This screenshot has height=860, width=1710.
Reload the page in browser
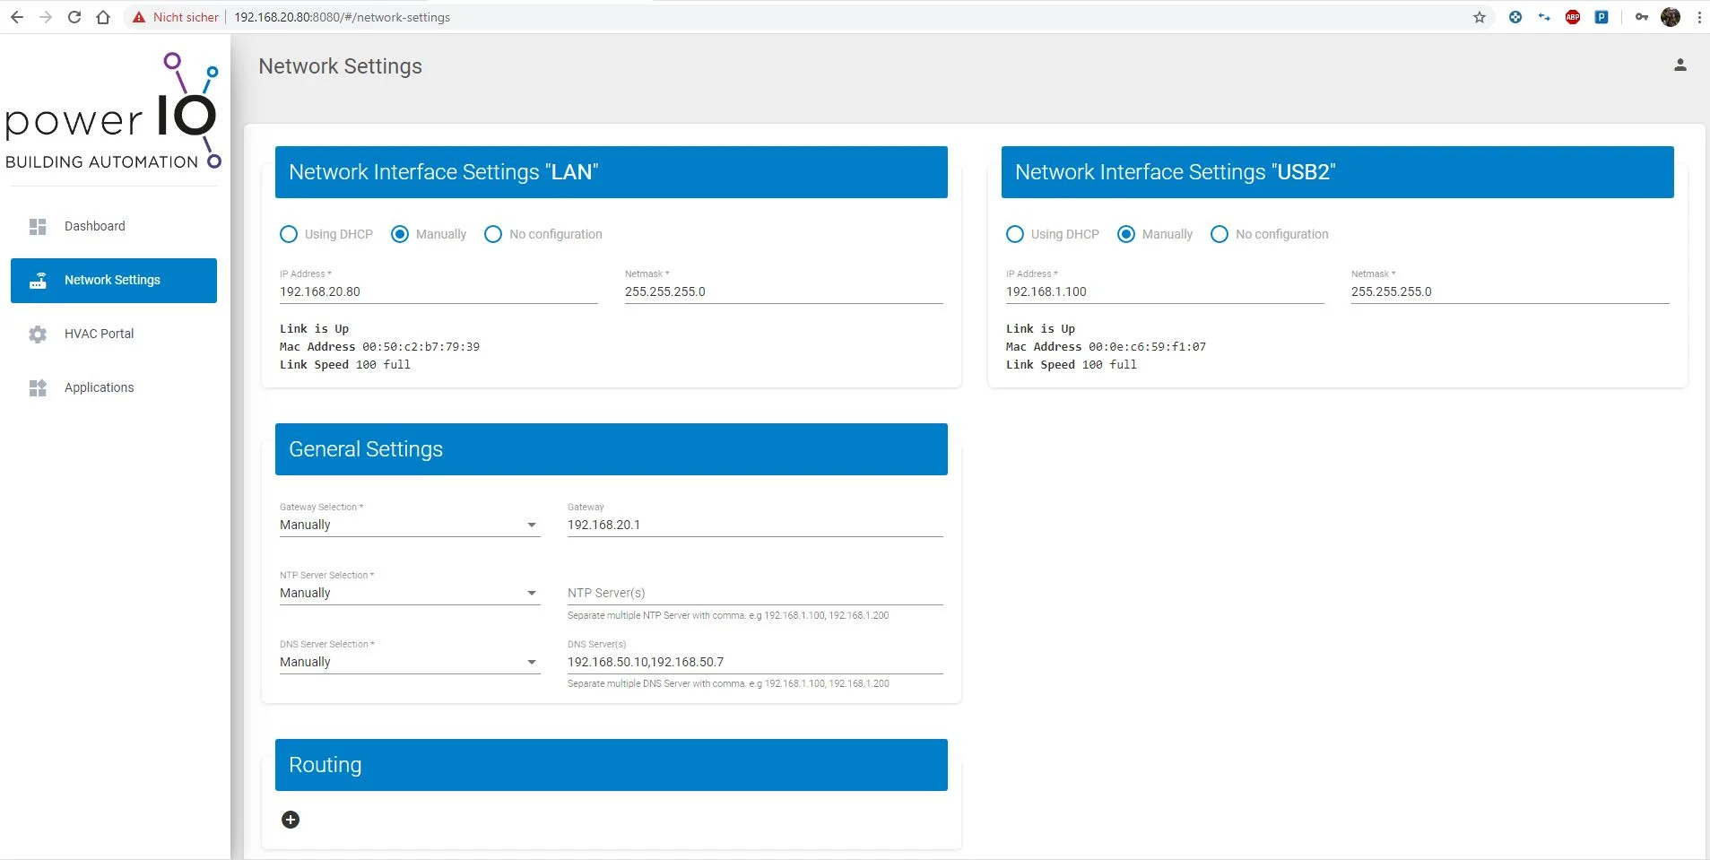pyautogui.click(x=74, y=17)
